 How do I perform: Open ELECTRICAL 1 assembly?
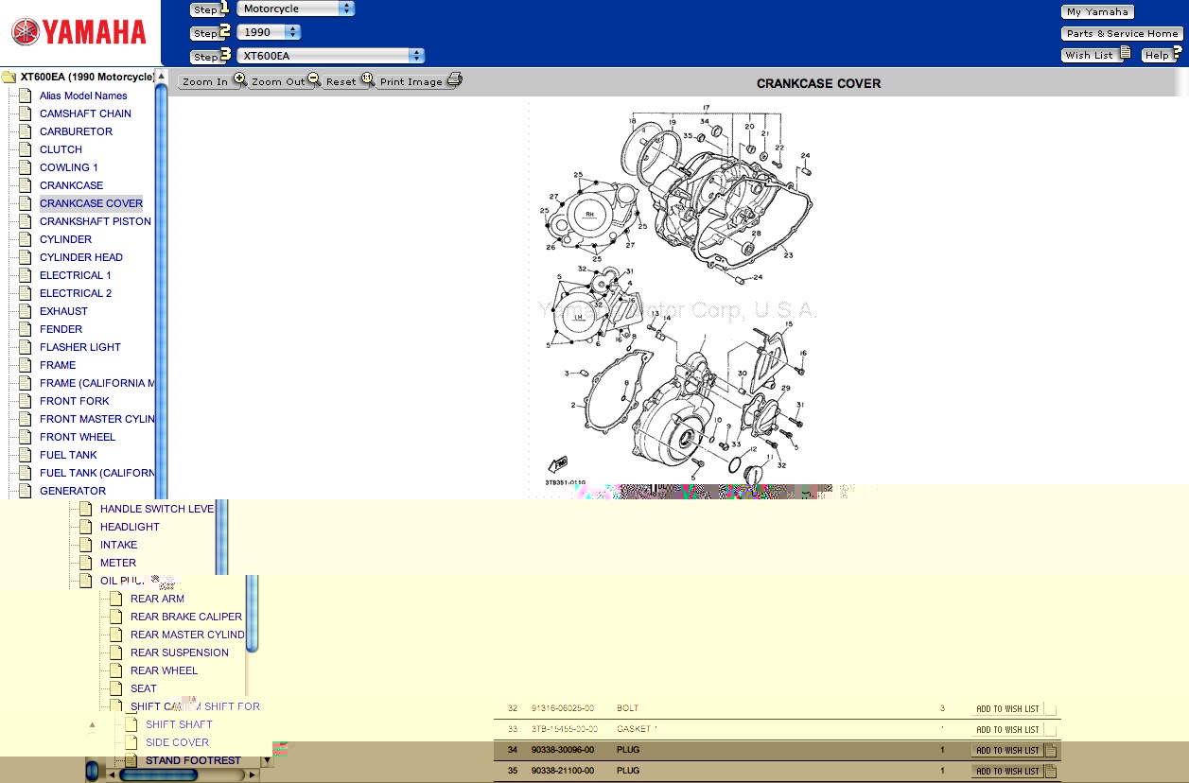coord(76,275)
